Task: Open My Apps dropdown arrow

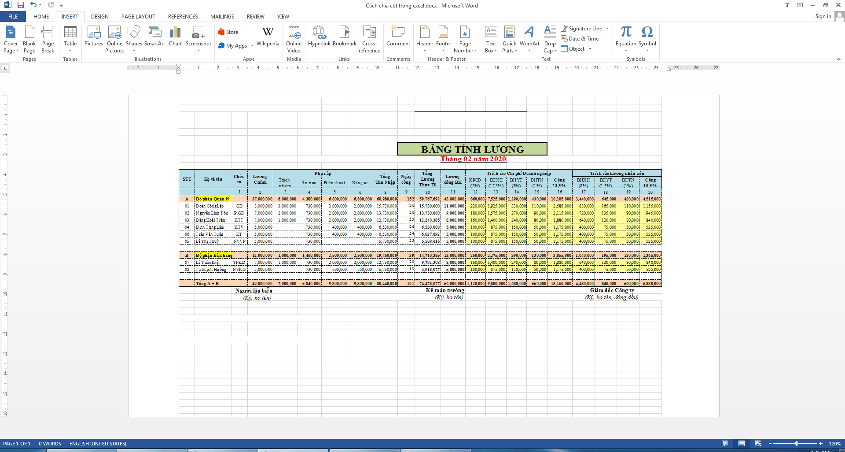Action: [252, 46]
